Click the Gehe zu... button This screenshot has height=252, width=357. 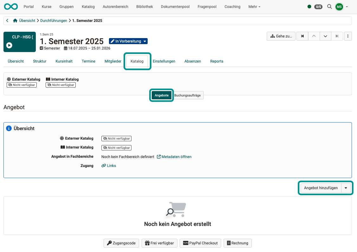tap(281, 36)
